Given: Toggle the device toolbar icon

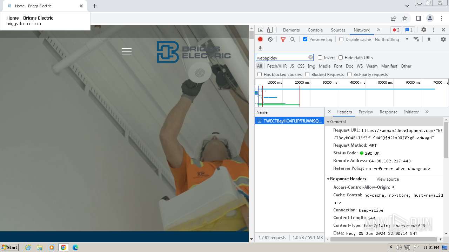Looking at the screenshot, I should (x=270, y=30).
